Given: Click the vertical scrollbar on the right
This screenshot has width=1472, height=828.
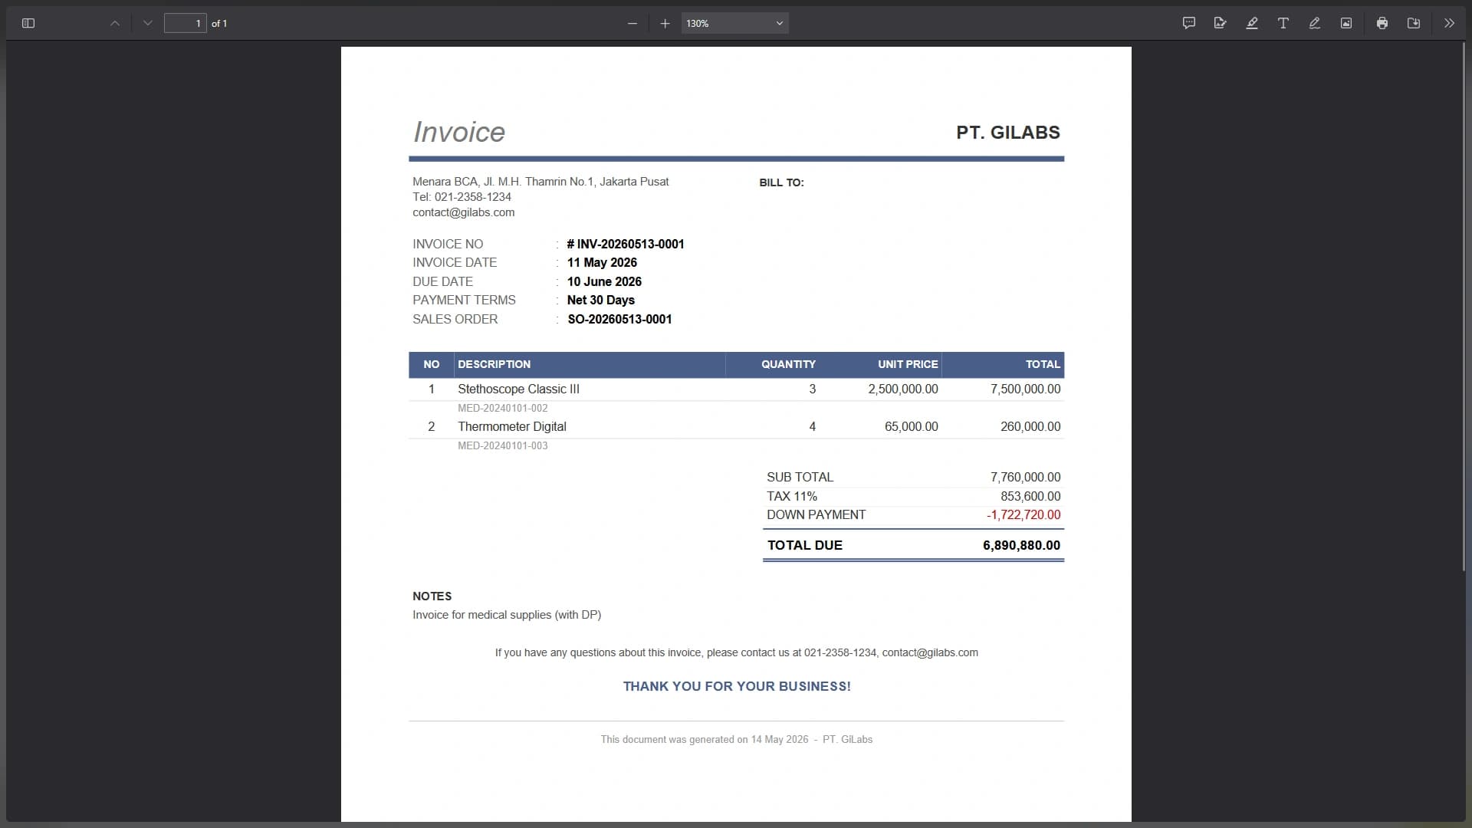Looking at the screenshot, I should point(1464,307).
